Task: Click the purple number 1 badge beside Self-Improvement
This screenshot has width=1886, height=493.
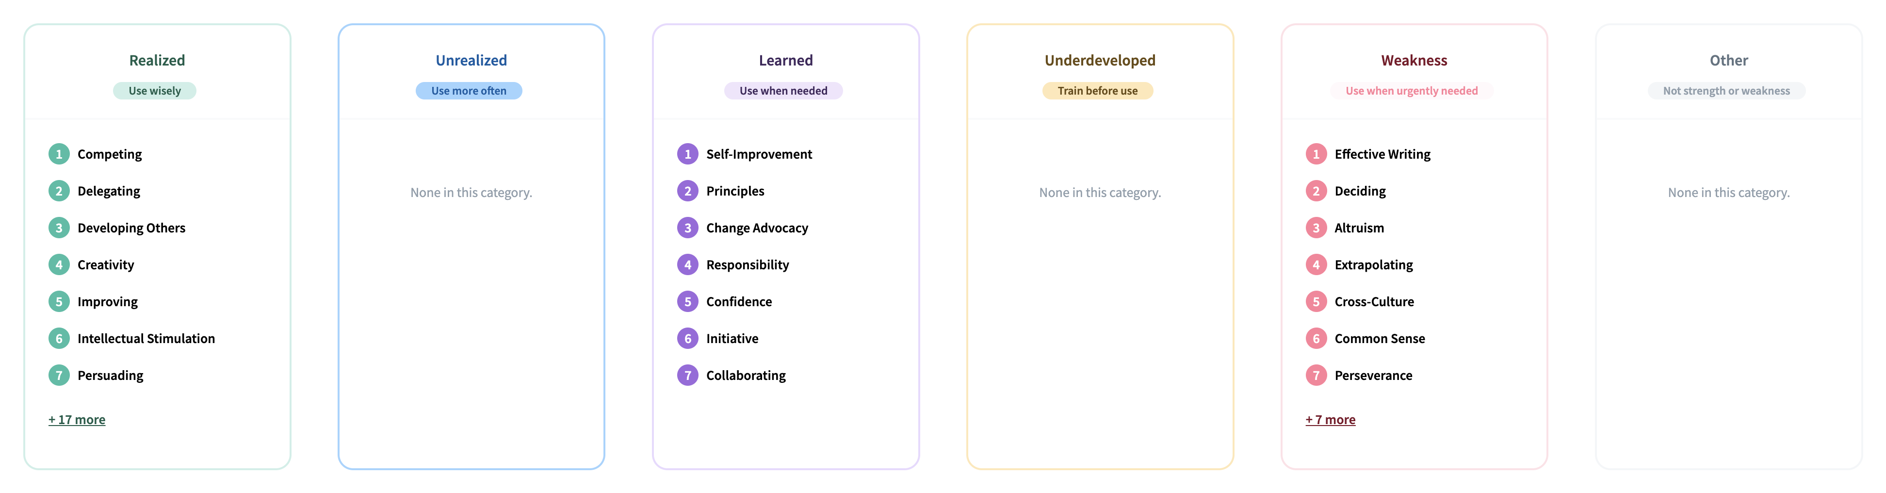Action: (687, 154)
